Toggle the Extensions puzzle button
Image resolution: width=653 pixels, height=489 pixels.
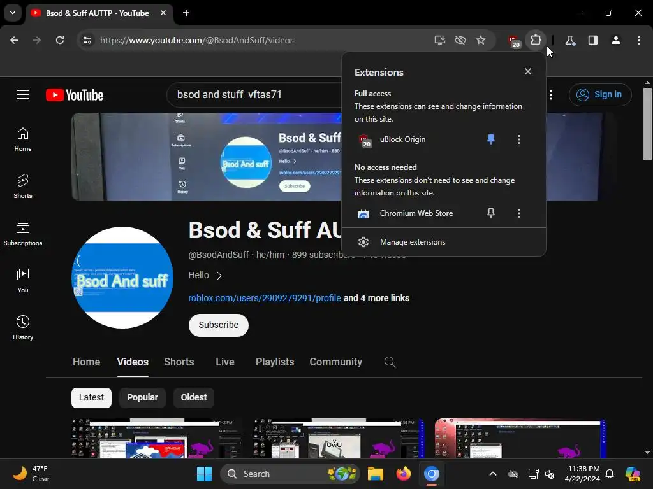click(x=536, y=40)
